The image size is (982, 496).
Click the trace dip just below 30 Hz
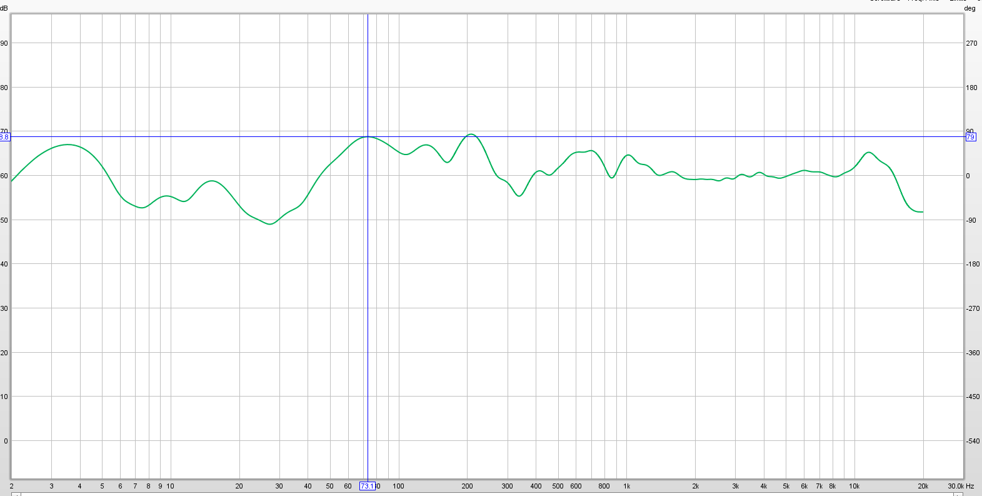click(270, 224)
